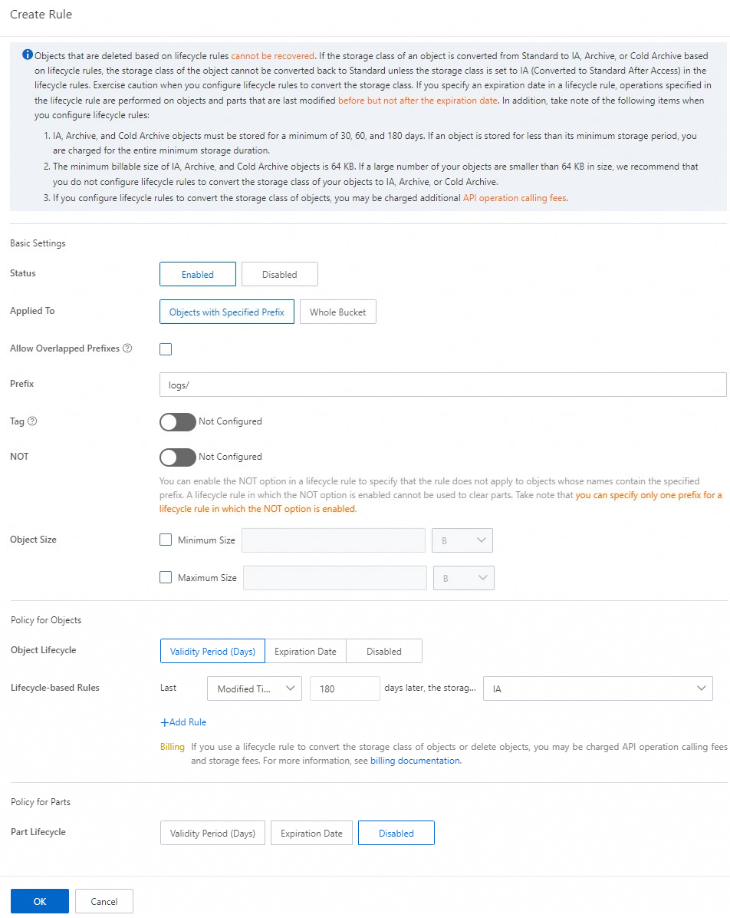Enable the Tag toggle switch
The width and height of the screenshot is (730, 918).
[x=178, y=422]
